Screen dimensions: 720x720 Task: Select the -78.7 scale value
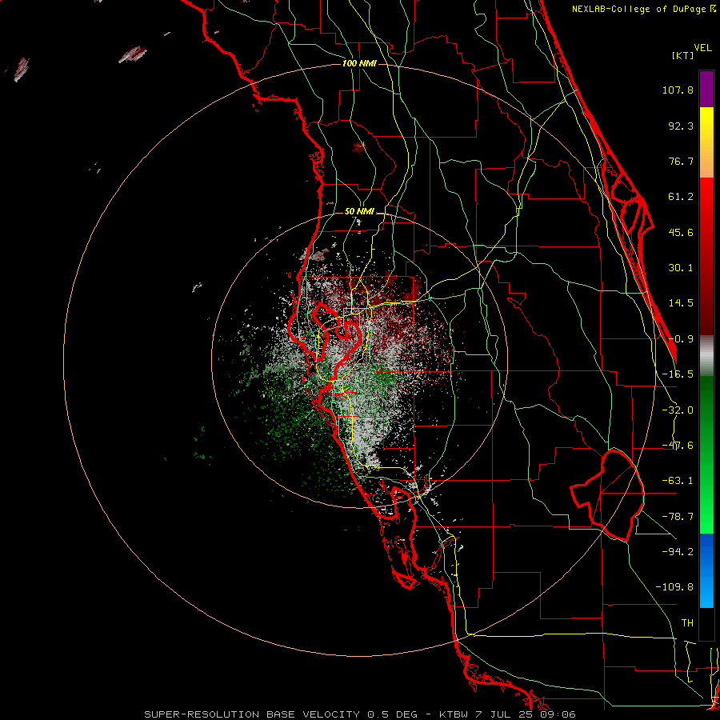coord(678,517)
